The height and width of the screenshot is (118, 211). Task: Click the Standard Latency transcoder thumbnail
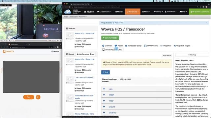point(70,97)
